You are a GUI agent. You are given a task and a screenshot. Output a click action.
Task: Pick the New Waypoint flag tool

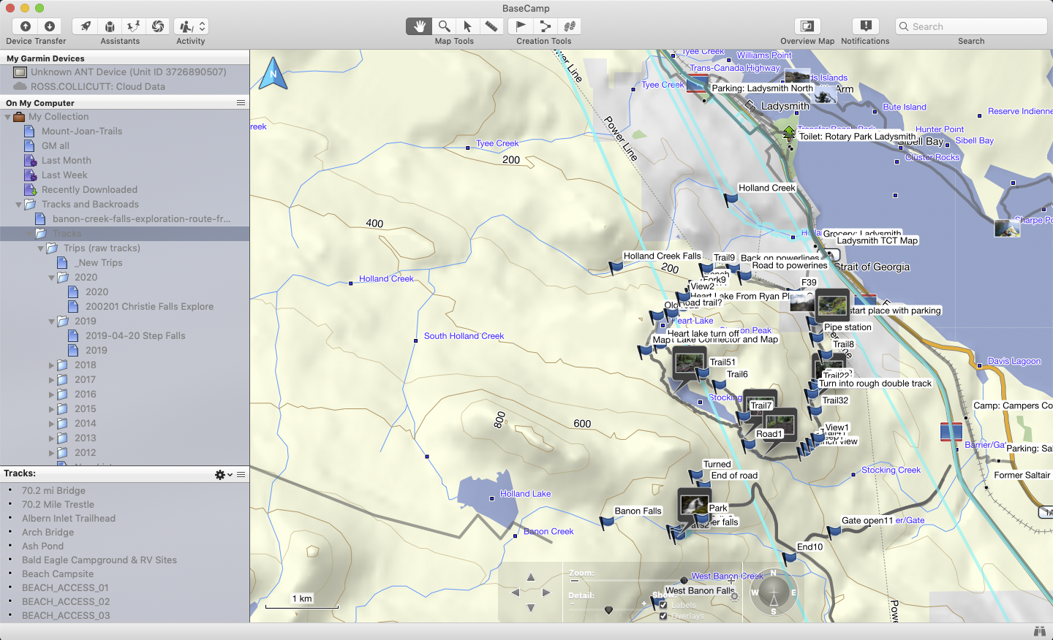(x=521, y=26)
